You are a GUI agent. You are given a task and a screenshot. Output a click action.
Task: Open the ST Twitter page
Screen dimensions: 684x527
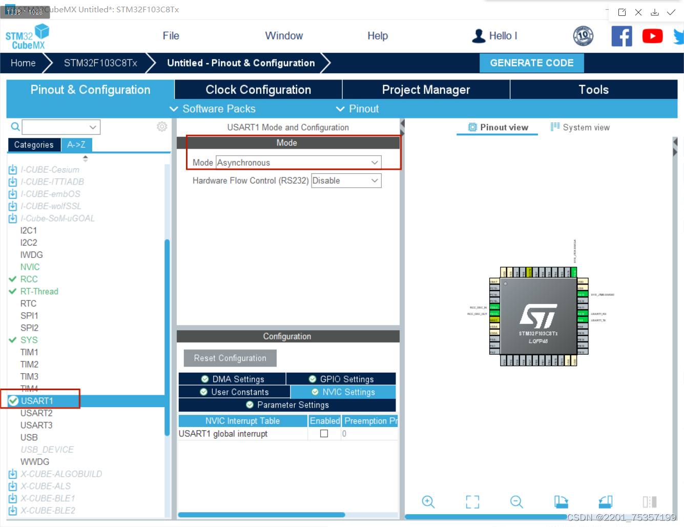(679, 36)
